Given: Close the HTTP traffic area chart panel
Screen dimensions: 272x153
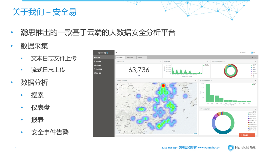Looking at the screenshot, I should [208, 62].
